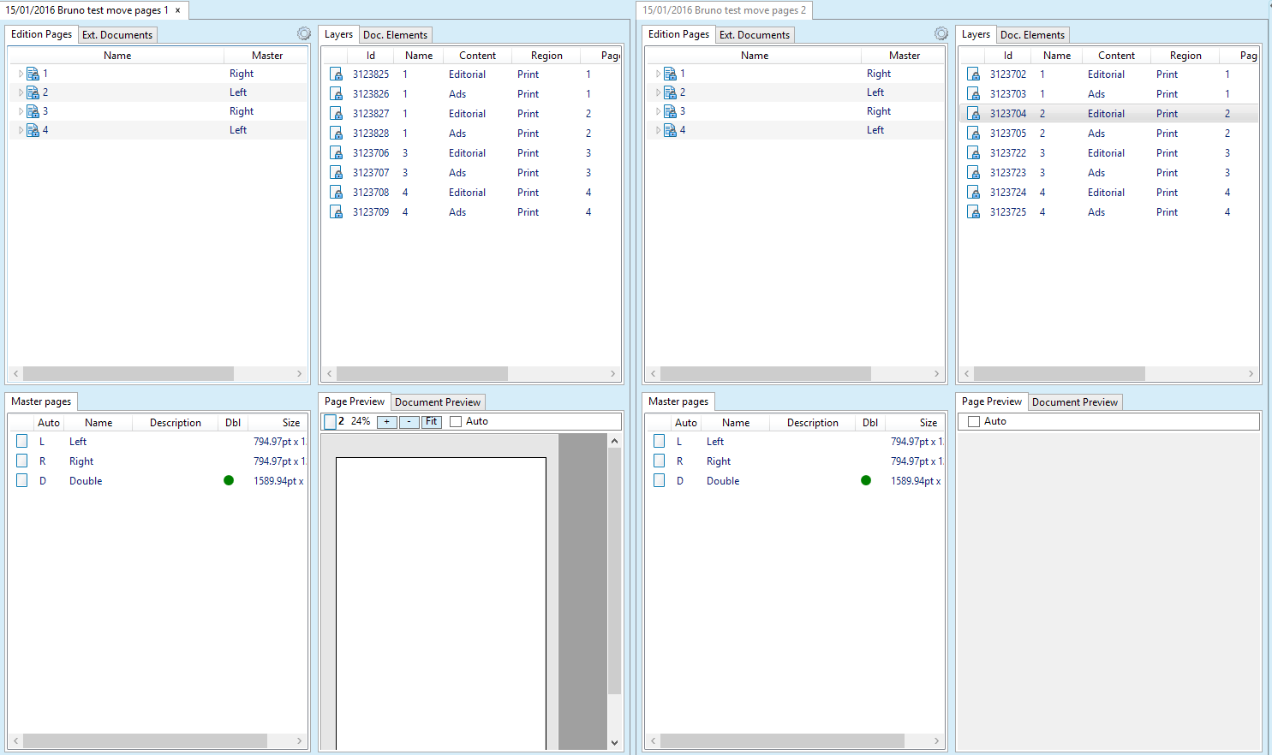1272x755 pixels.
Task: Open Document Preview tab in right panel
Action: (1074, 402)
